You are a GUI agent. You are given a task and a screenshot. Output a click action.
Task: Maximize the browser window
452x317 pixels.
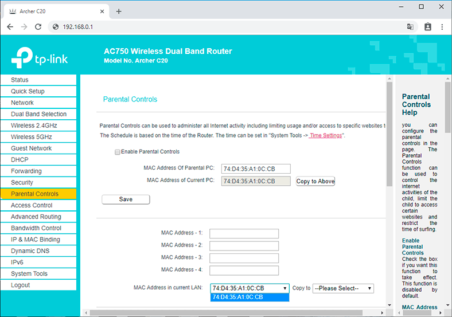coord(421,7)
